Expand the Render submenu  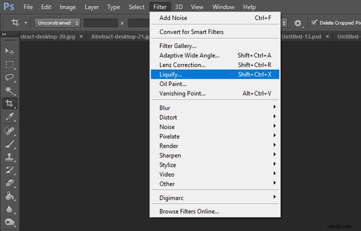pos(215,146)
